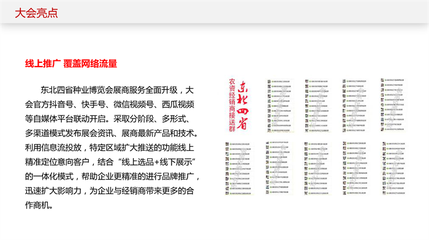Screen dimensions: 429x240
Task: Click the line starting with 精准定位意向客户
Action: click(x=110, y=162)
